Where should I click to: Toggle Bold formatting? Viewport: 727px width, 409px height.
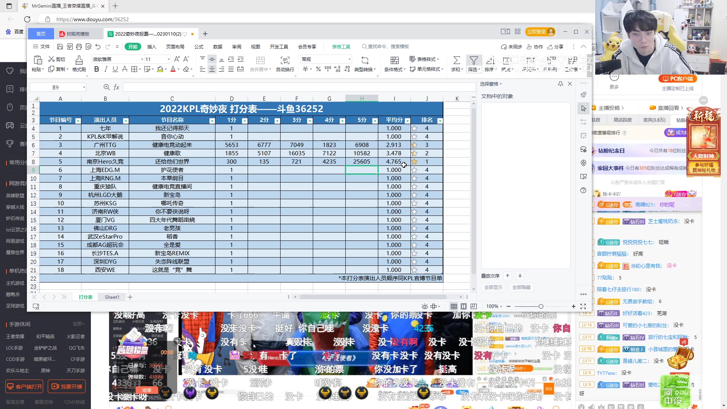[97, 69]
